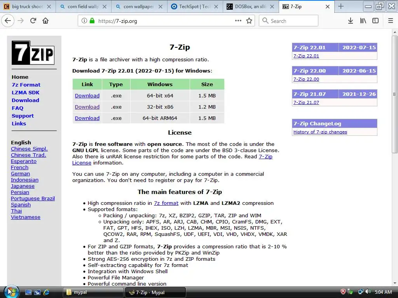Open the Support sidebar link
Screen dimensions: 398x298
pos(23,116)
